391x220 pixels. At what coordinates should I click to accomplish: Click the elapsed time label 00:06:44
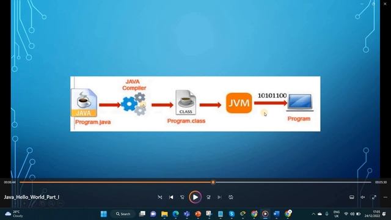click(10, 182)
